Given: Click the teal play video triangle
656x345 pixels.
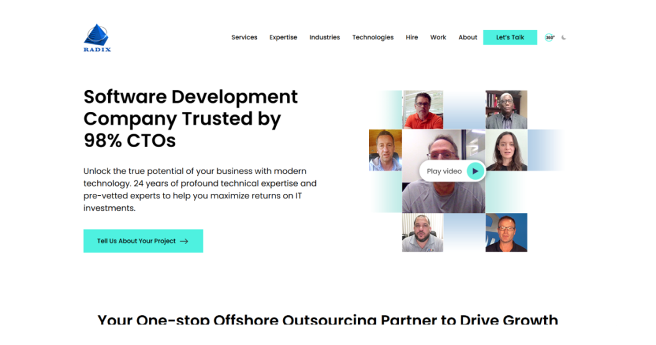Looking at the screenshot, I should (x=475, y=171).
